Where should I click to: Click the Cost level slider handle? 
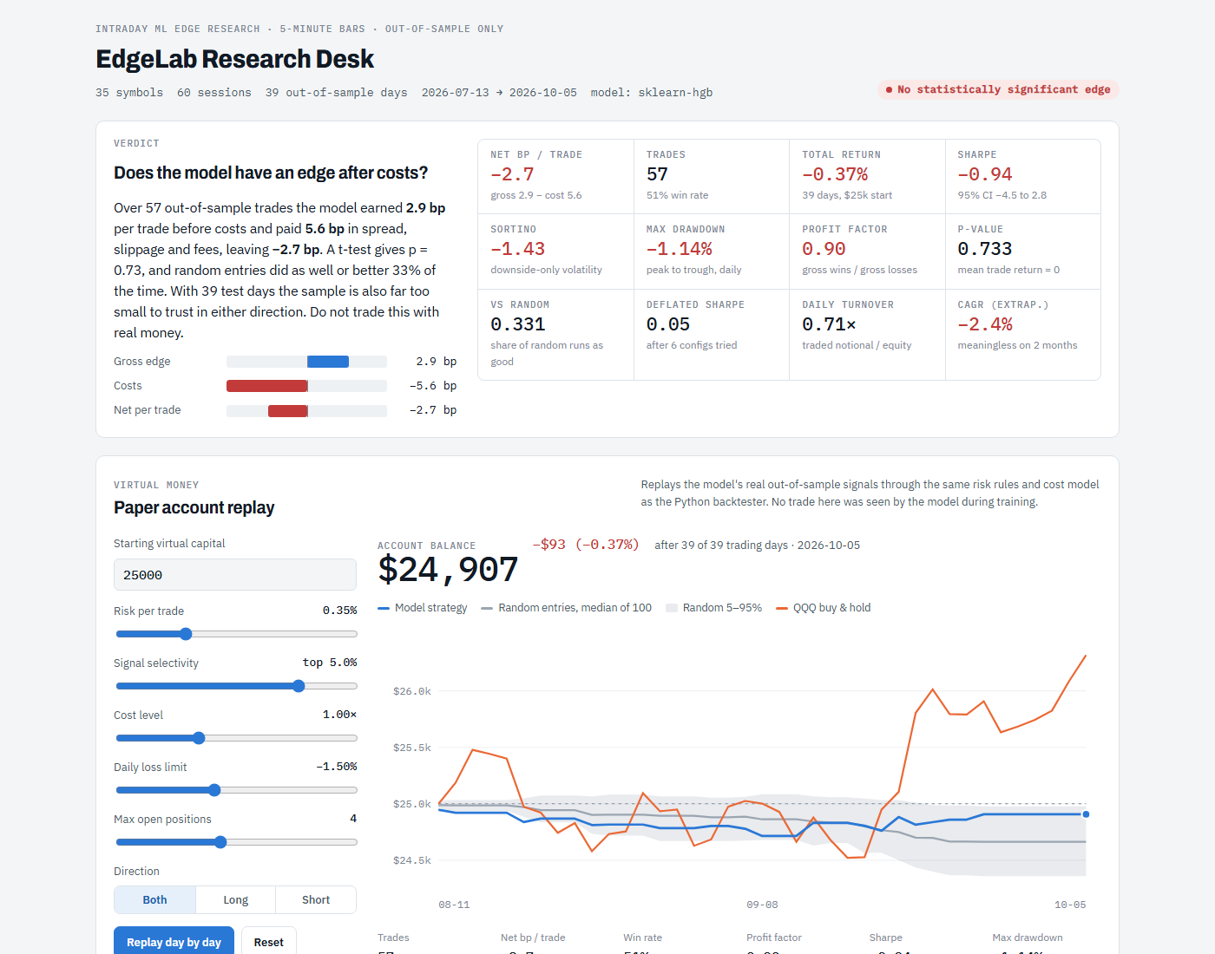click(199, 738)
